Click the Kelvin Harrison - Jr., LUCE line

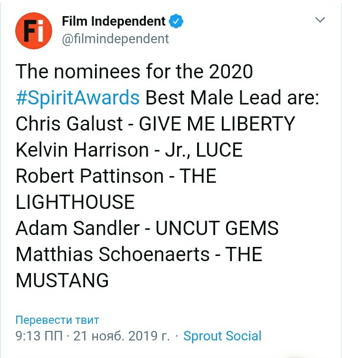pyautogui.click(x=129, y=150)
